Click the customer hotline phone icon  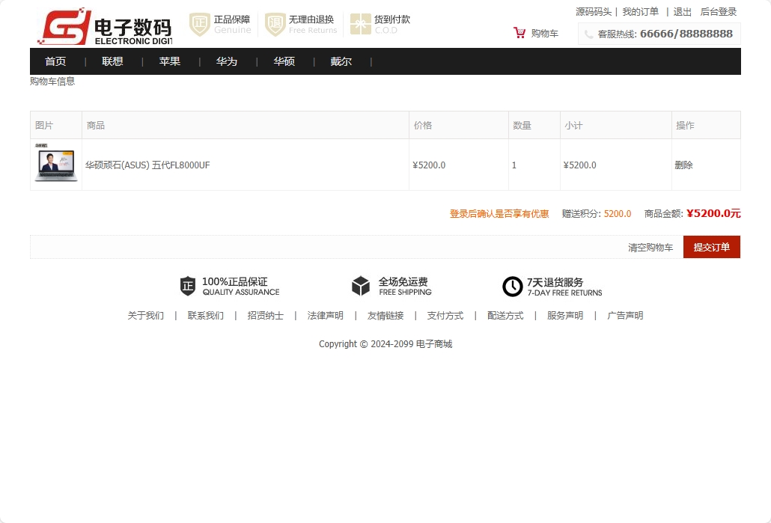click(x=589, y=34)
